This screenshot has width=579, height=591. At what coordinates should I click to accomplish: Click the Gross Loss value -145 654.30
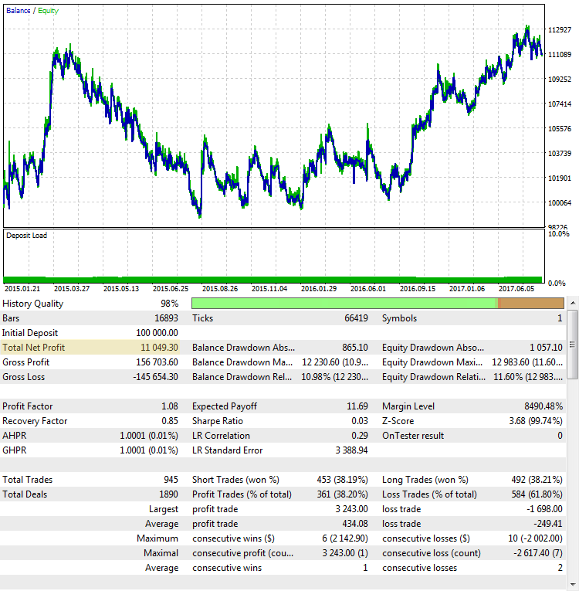[155, 377]
